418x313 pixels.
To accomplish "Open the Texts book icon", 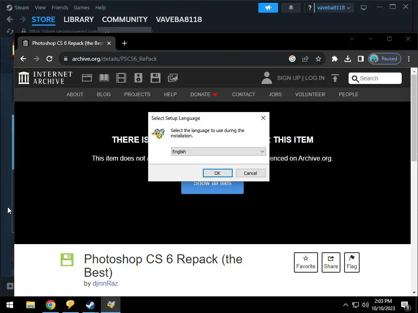I will click(104, 78).
